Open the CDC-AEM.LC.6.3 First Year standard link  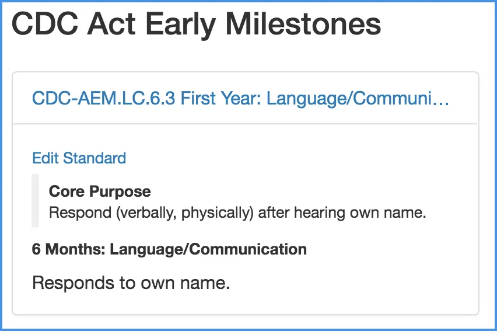[x=240, y=98]
